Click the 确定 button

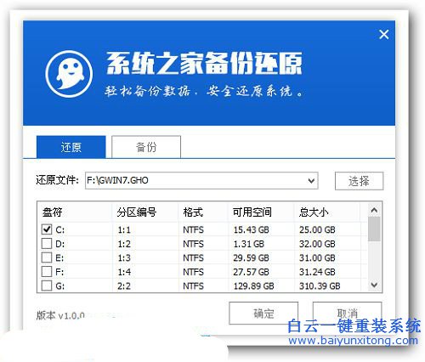pos(263,314)
